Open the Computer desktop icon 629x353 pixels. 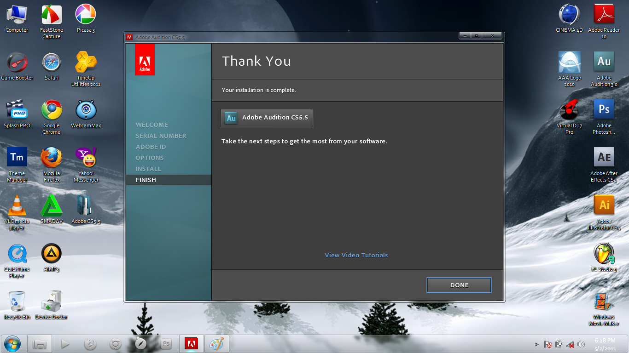click(17, 19)
